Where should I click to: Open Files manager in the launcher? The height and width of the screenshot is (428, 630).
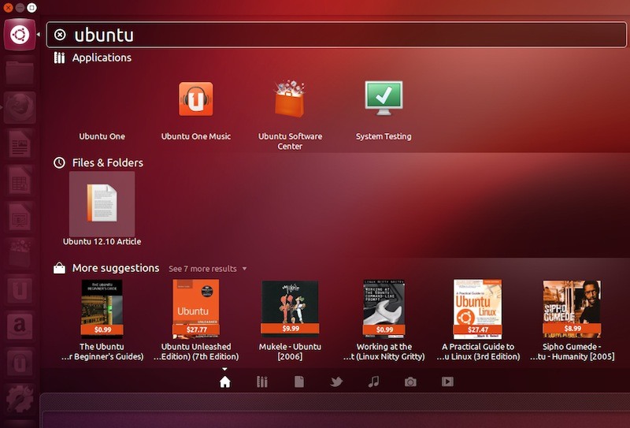(x=20, y=72)
